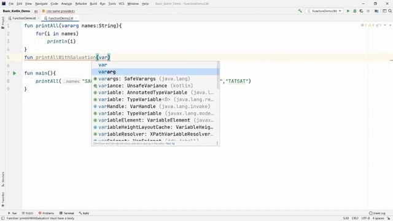Close the FunctionDemo2.kt tab
This screenshot has width=393, height=221.
76,18
